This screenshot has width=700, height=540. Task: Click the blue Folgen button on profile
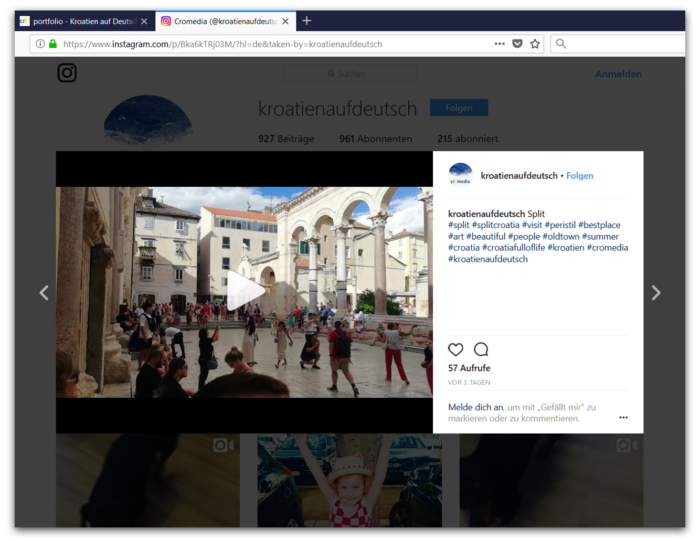pos(459,108)
